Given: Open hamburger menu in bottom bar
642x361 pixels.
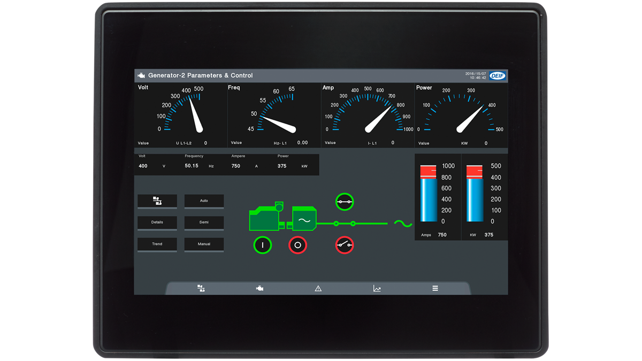Looking at the screenshot, I should 435,288.
